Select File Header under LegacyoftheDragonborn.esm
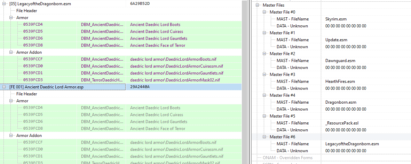411x164 pixels. pyautogui.click(x=26, y=11)
